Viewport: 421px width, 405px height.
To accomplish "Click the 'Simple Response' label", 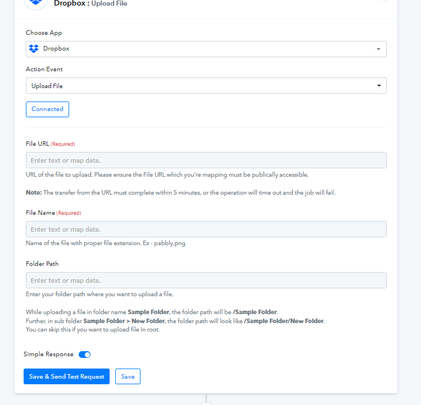I will coord(48,355).
